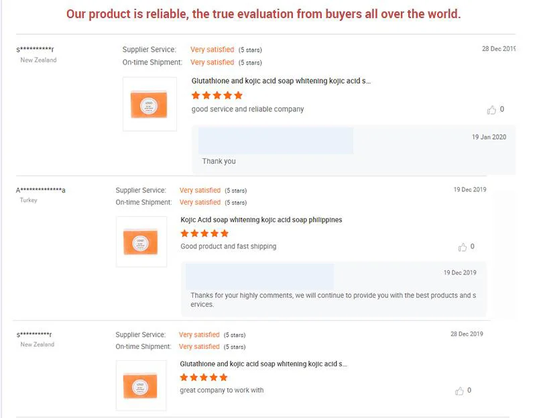539x418 pixels.
Task: Open soap thumbnail in the first review
Action: [150, 104]
